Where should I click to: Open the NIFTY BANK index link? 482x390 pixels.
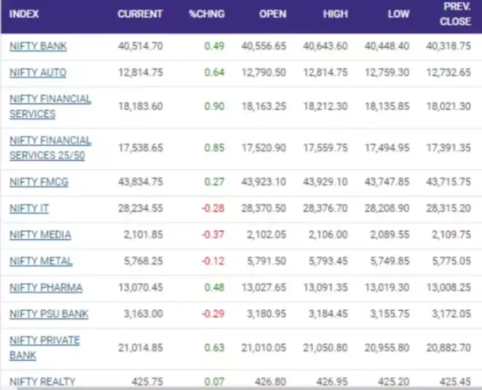pos(38,46)
